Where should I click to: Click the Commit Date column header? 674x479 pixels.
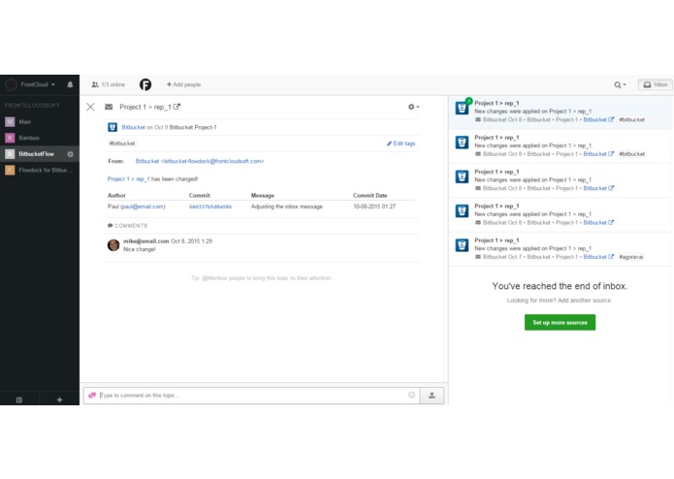point(370,195)
